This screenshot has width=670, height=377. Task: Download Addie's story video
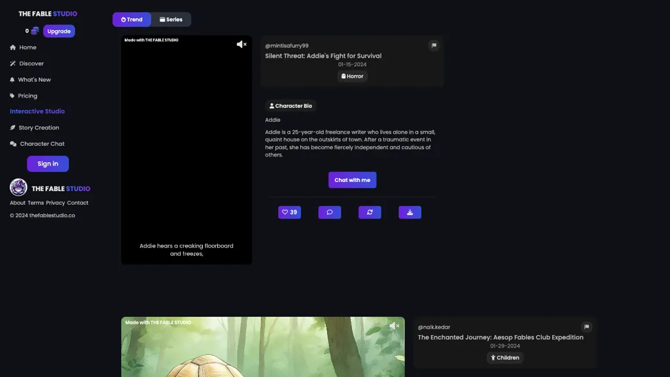(410, 211)
